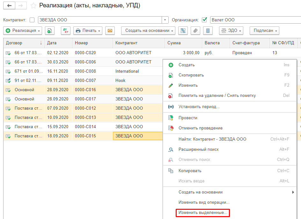This screenshot has height=219, width=301.
Task: Open the Реализация create dropdown
Action: 23,31
